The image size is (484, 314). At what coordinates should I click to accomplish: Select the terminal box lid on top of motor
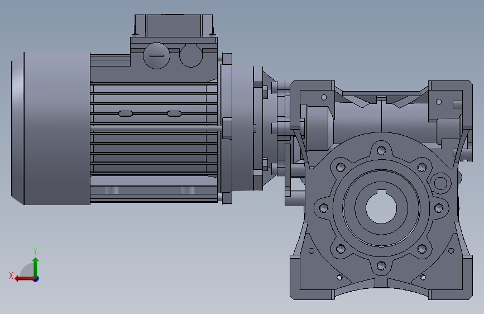pyautogui.click(x=174, y=25)
